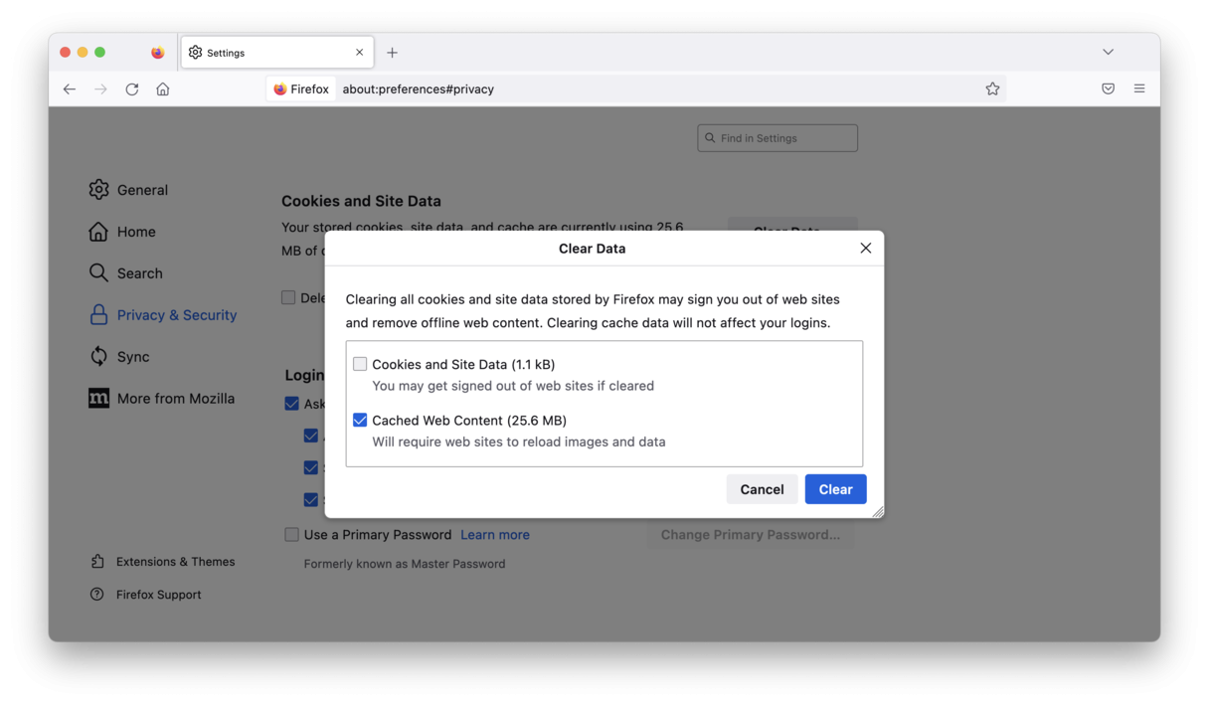The height and width of the screenshot is (706, 1209).
Task: Open General settings via gear icon
Action: [x=99, y=189]
